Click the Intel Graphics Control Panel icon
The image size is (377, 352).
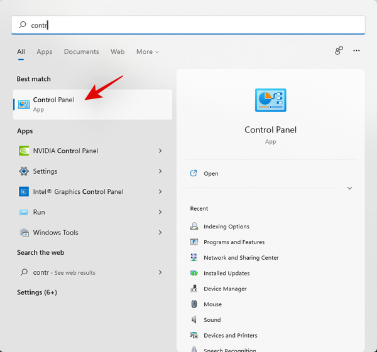point(24,192)
